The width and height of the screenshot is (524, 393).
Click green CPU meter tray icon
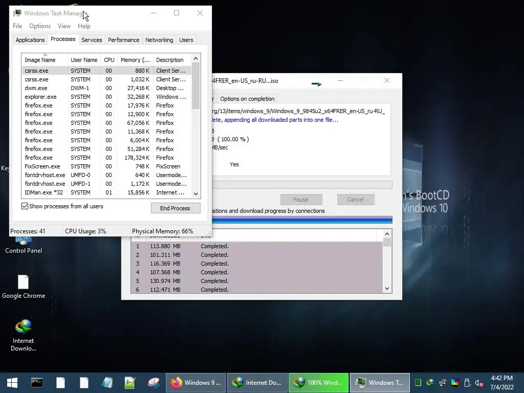[418, 383]
